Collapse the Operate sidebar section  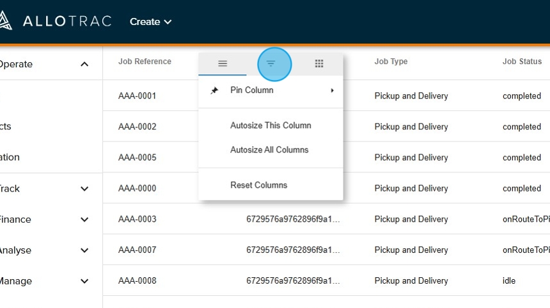pos(84,64)
